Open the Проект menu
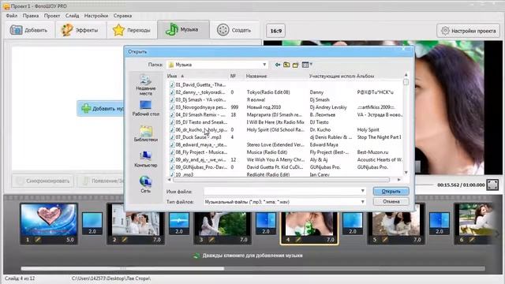 pyautogui.click(x=52, y=16)
